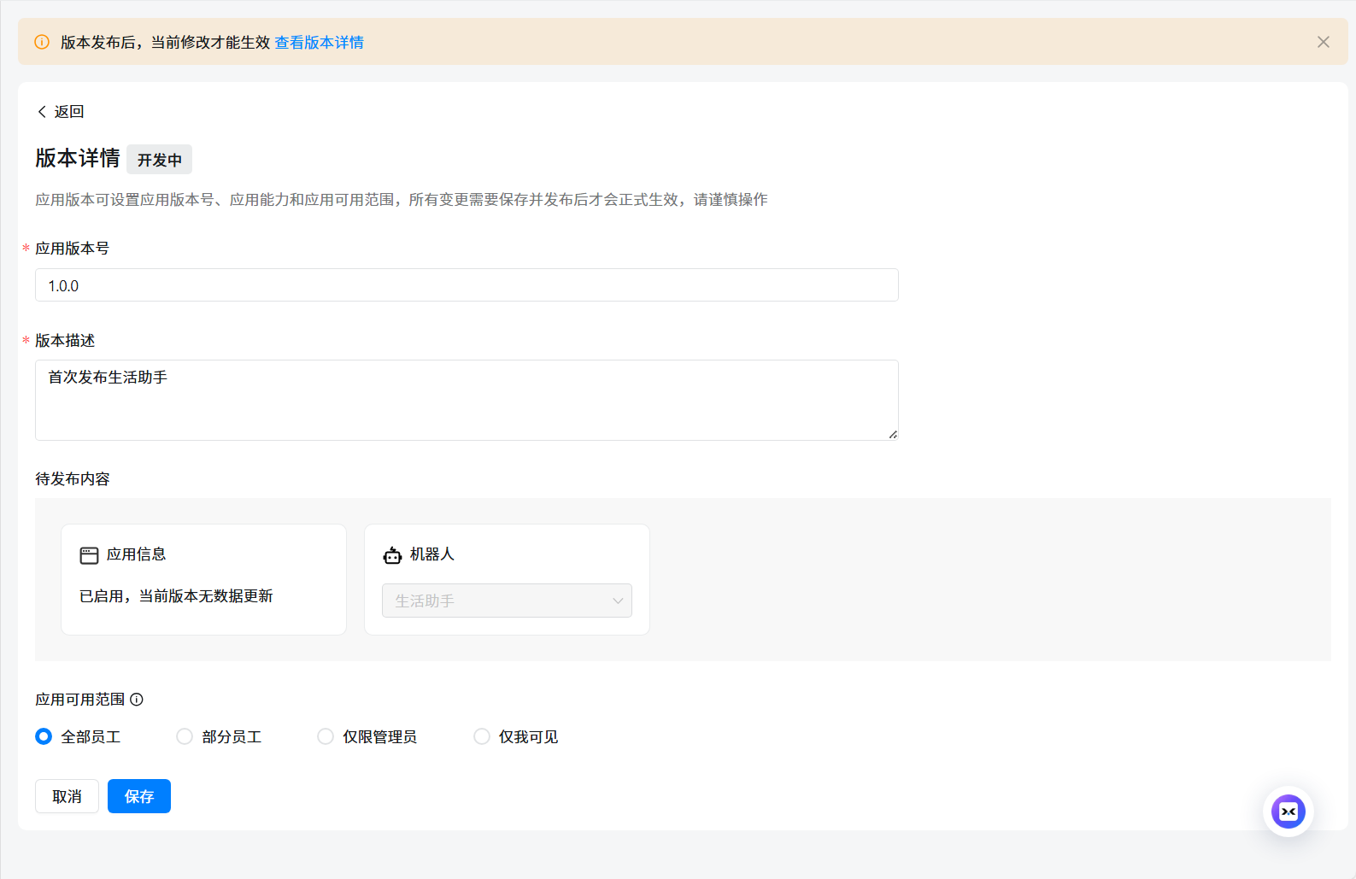Click into the 版本描述 text area
Screen dimensions: 1356x879
tap(467, 400)
